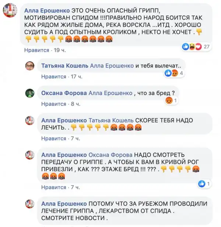Open the Оксана Форова author name link
This screenshot has height=227, width=221.
pos(64,93)
